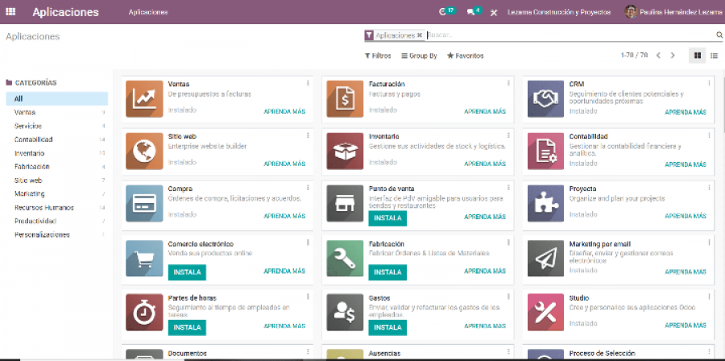Click the Ventas app icon
Screen dimensions: 725x361
(144, 98)
